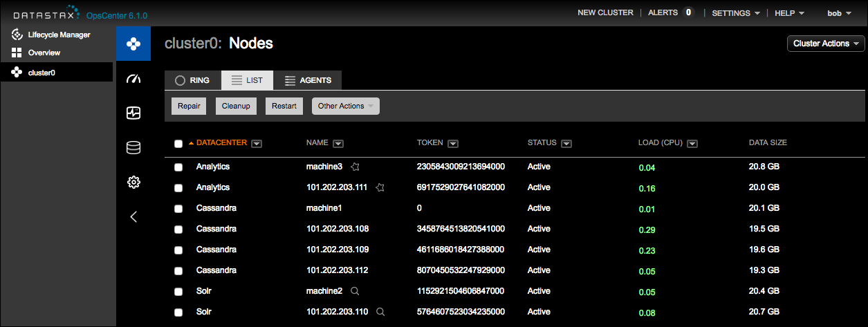
Task: Click the Restart button
Action: (284, 106)
